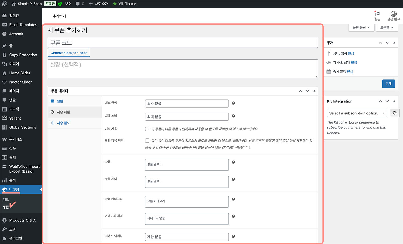
Task: Click the 플러그인 plugins icon
Action: (x=4, y=238)
